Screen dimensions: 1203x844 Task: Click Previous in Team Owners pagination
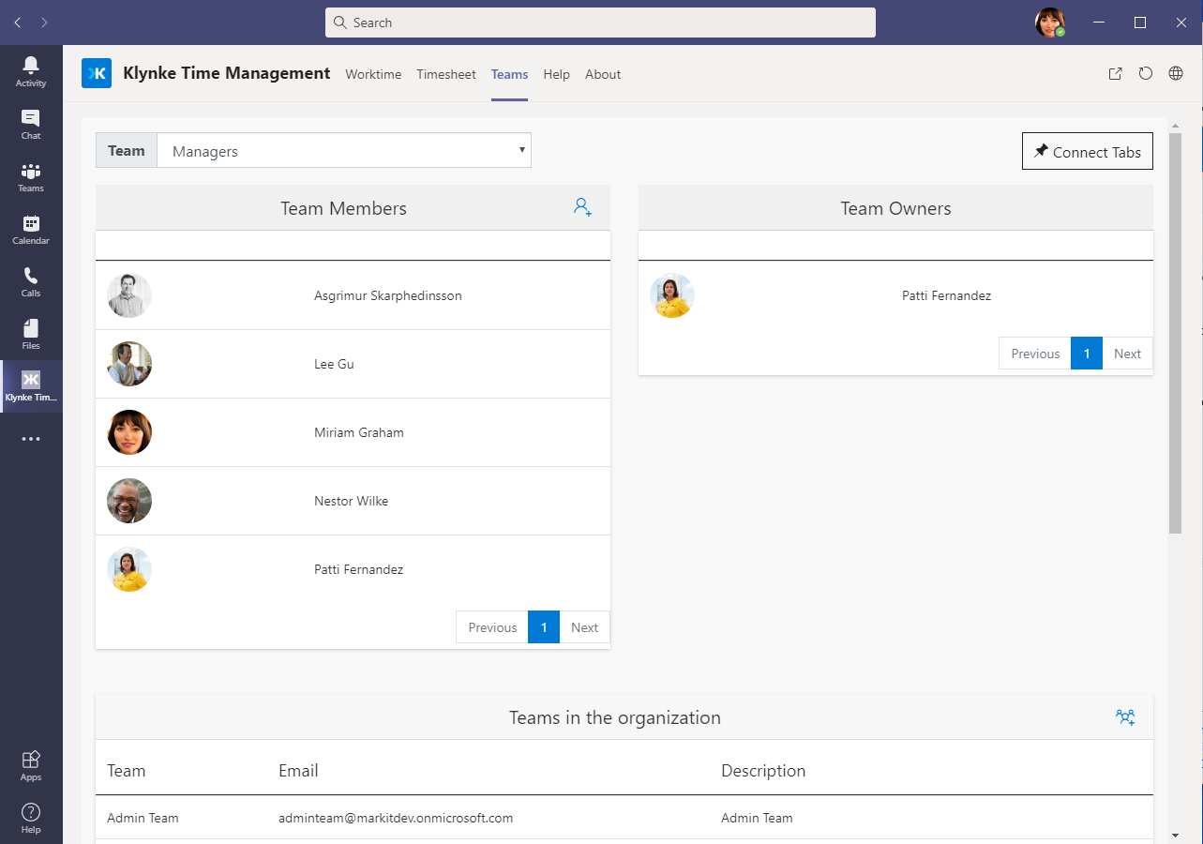(x=1035, y=354)
